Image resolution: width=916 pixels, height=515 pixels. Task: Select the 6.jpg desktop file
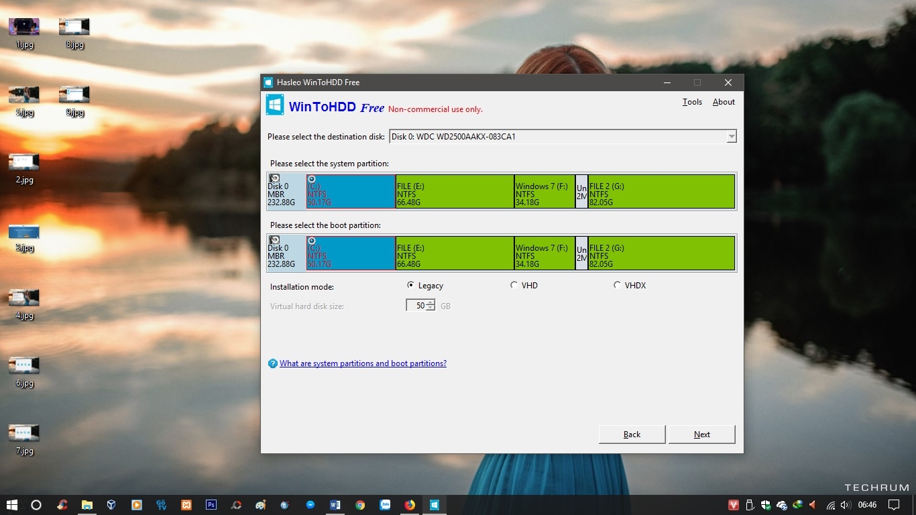pos(24,373)
